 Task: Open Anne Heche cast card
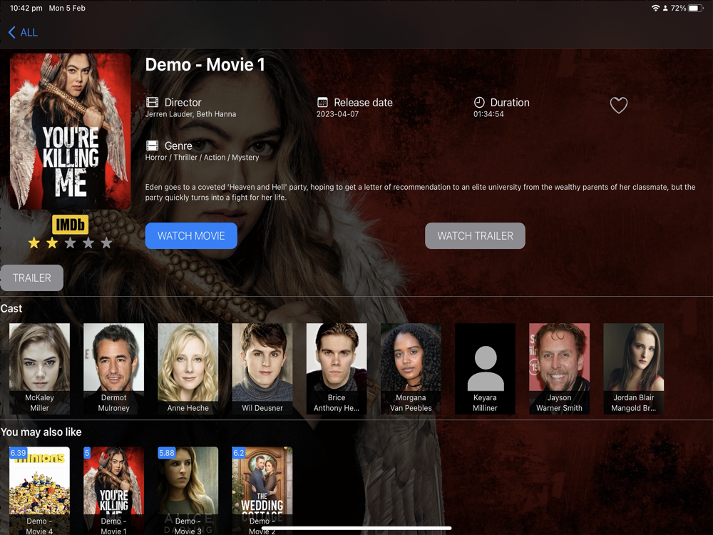[188, 369]
